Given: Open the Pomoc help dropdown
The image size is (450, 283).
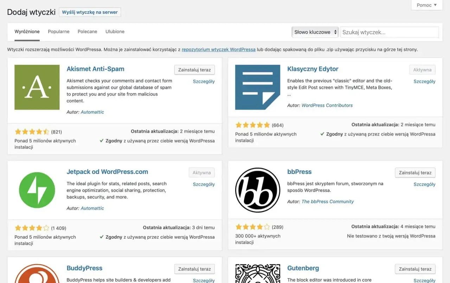Looking at the screenshot, I should coord(426,5).
